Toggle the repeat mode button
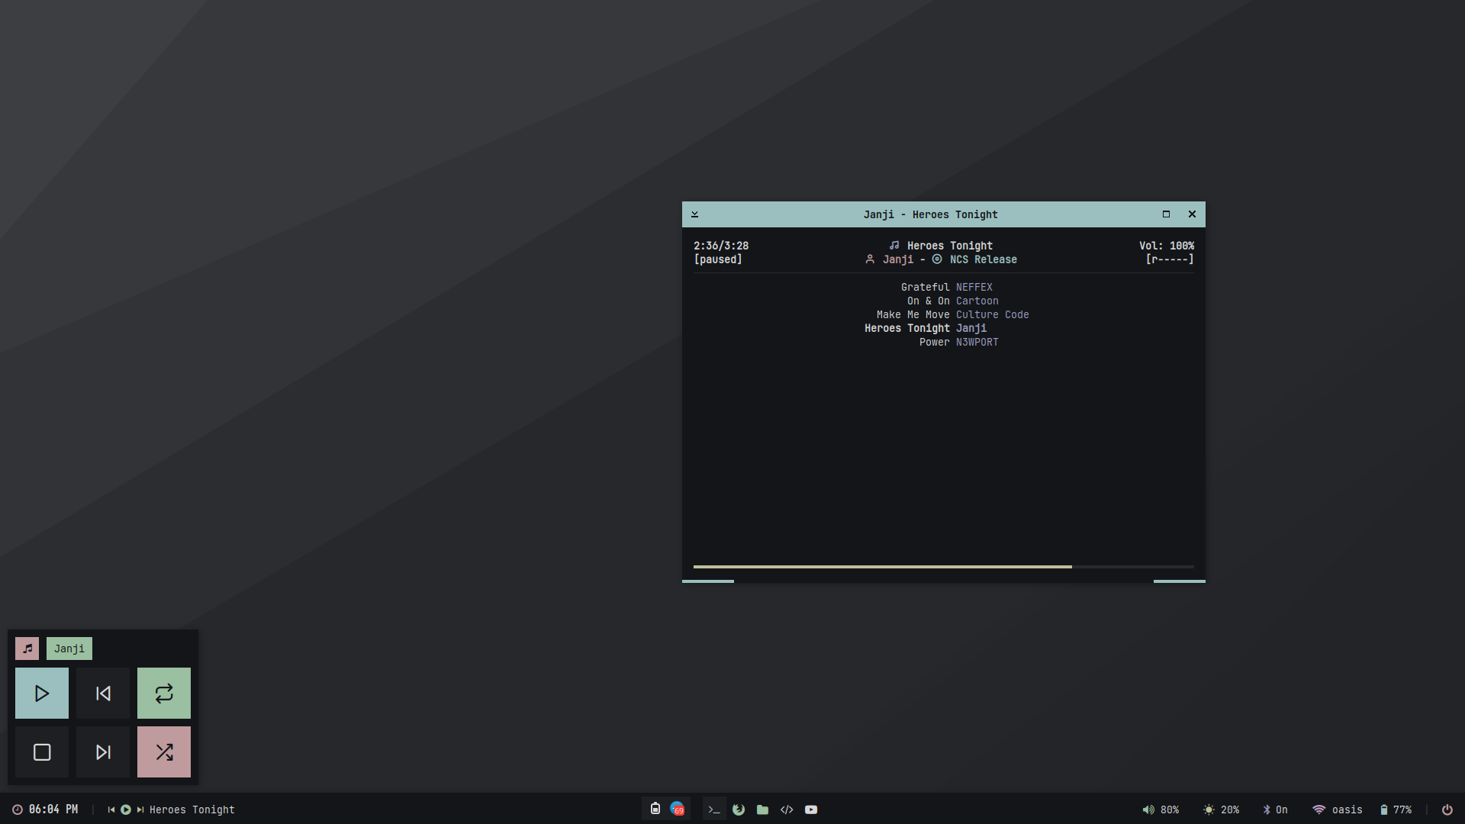This screenshot has height=824, width=1465. (x=164, y=694)
